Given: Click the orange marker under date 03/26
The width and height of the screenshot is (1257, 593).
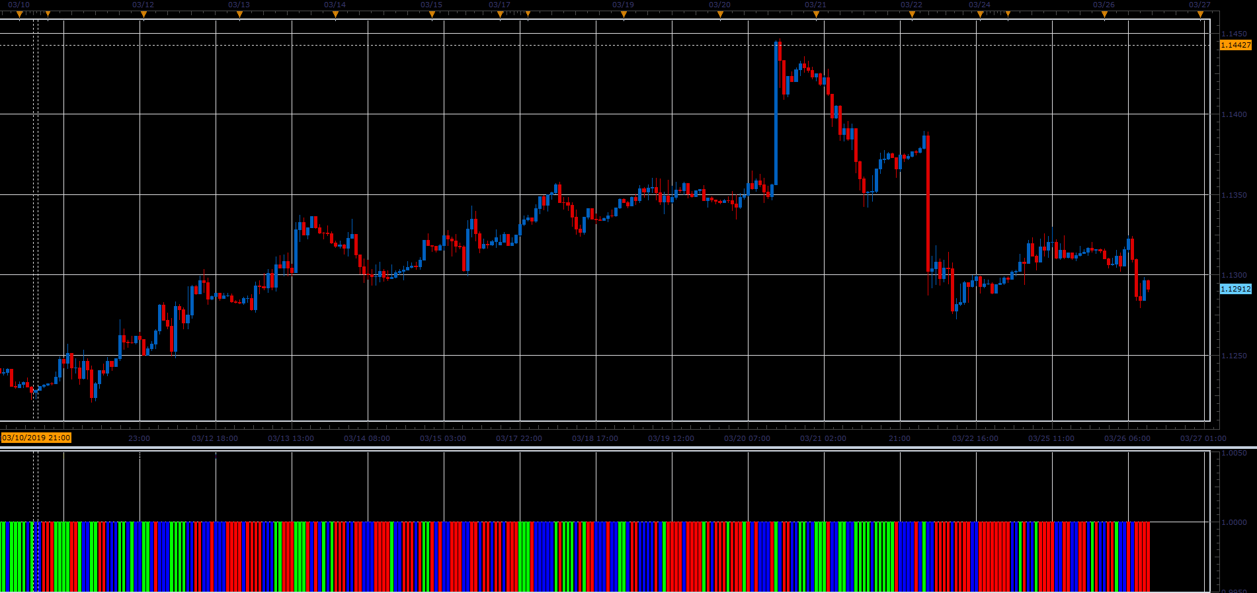Looking at the screenshot, I should 1104,15.
